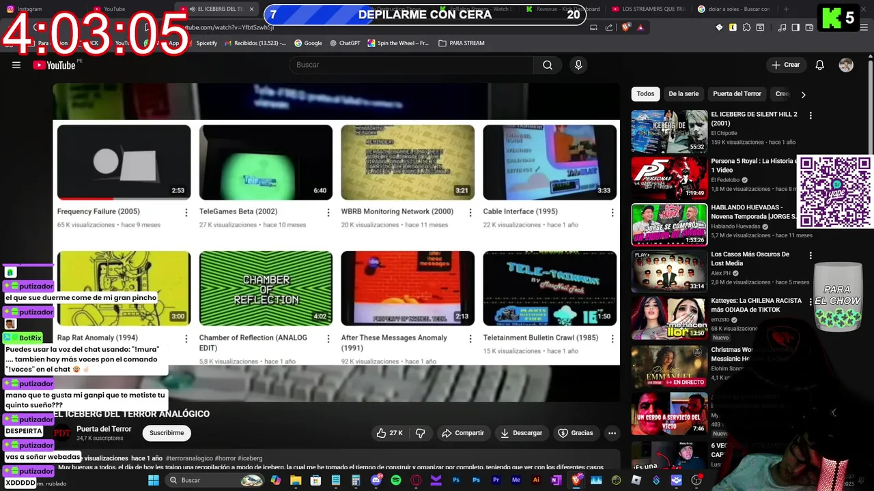This screenshot has width=874, height=491.
Task: Click the Compartir button
Action: 463,433
